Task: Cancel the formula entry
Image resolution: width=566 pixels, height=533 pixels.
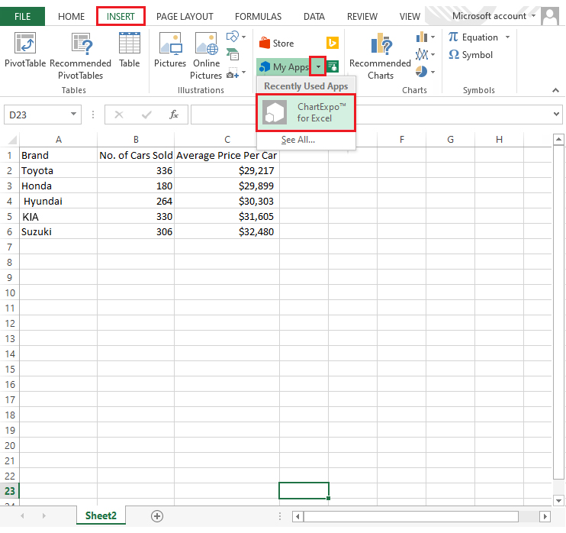Action: coord(119,115)
